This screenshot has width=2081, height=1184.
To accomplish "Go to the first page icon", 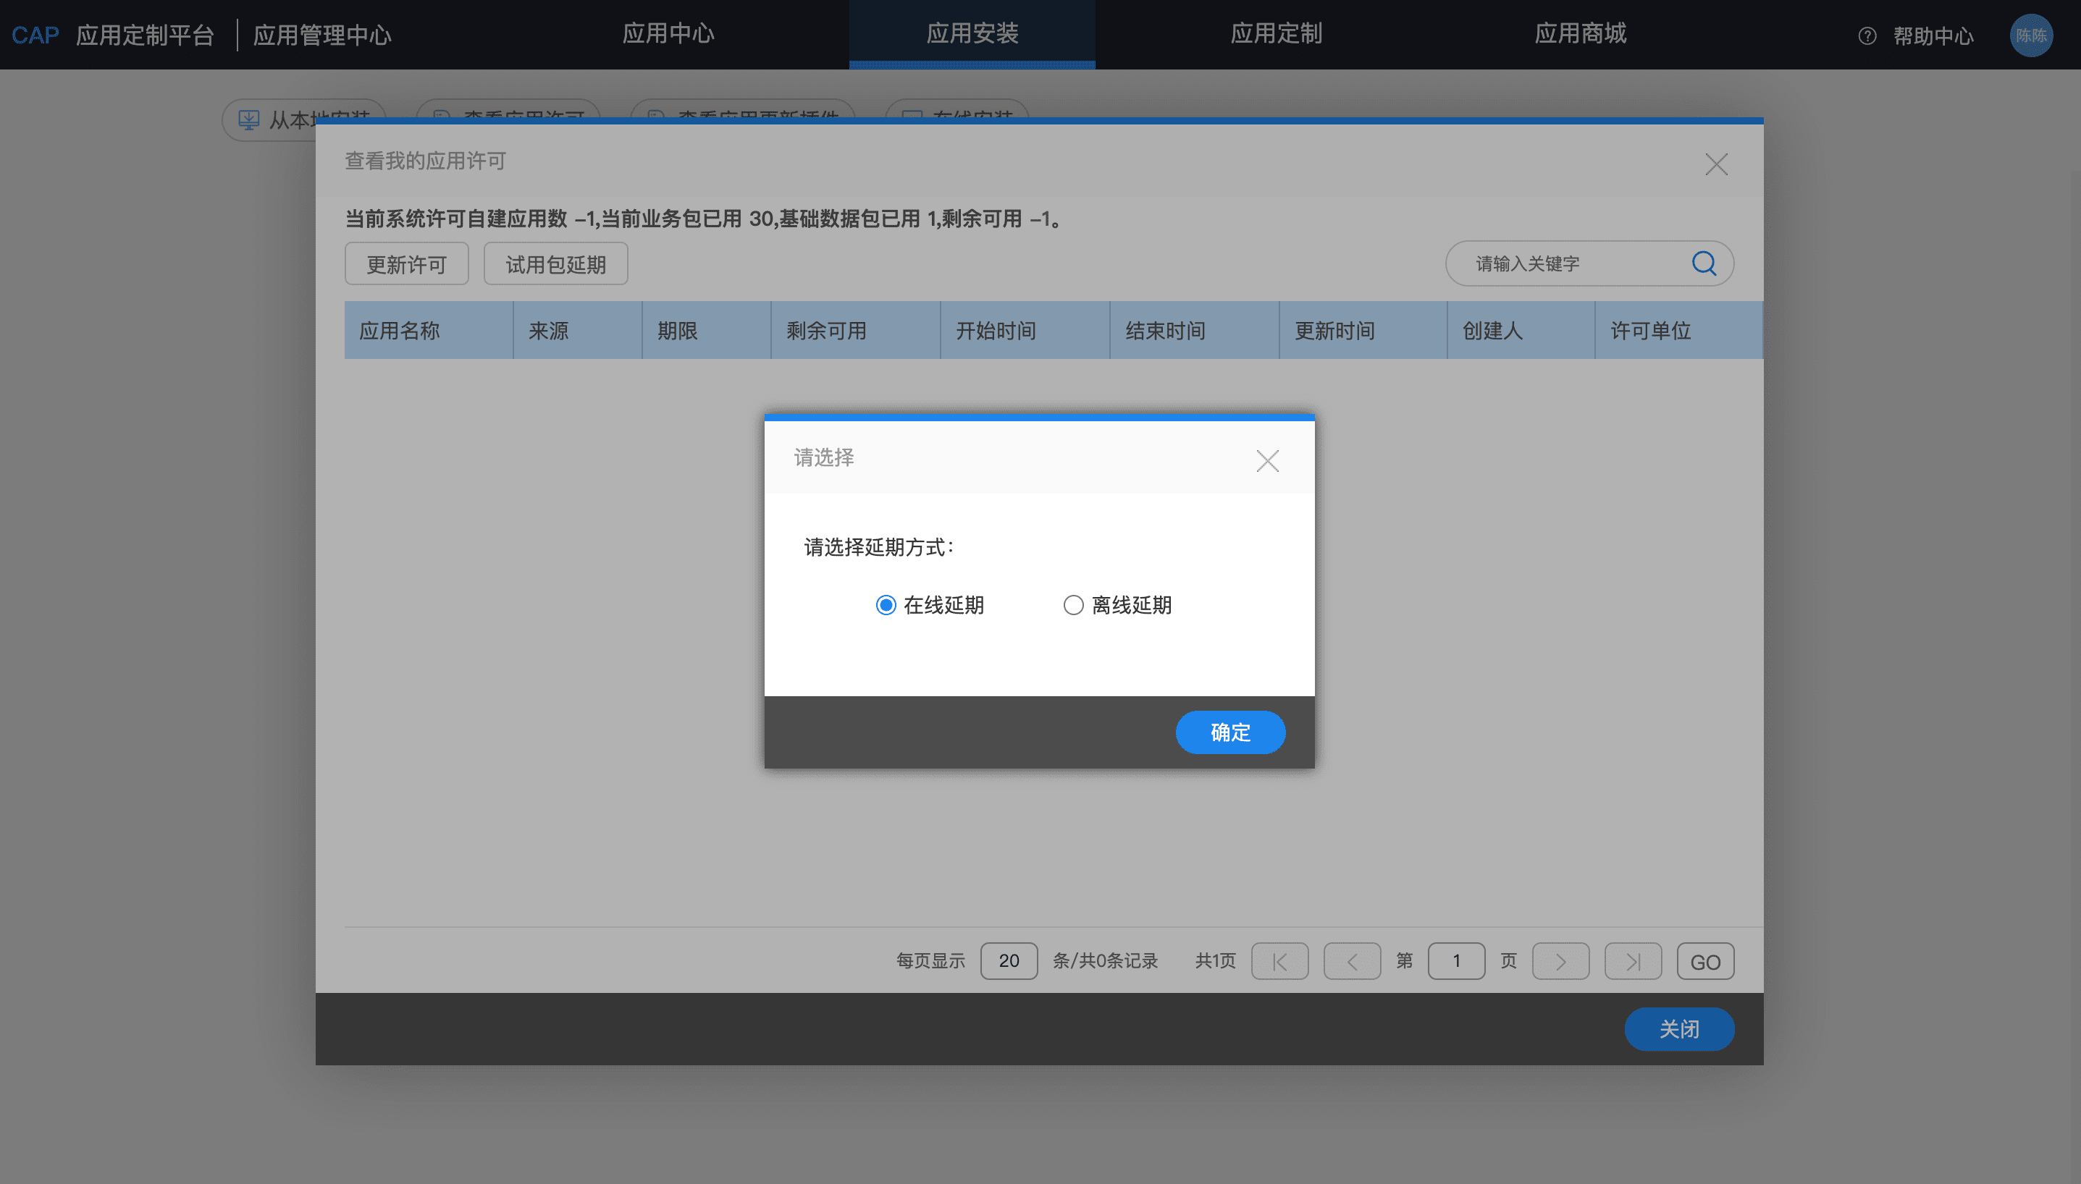I will click(1279, 961).
